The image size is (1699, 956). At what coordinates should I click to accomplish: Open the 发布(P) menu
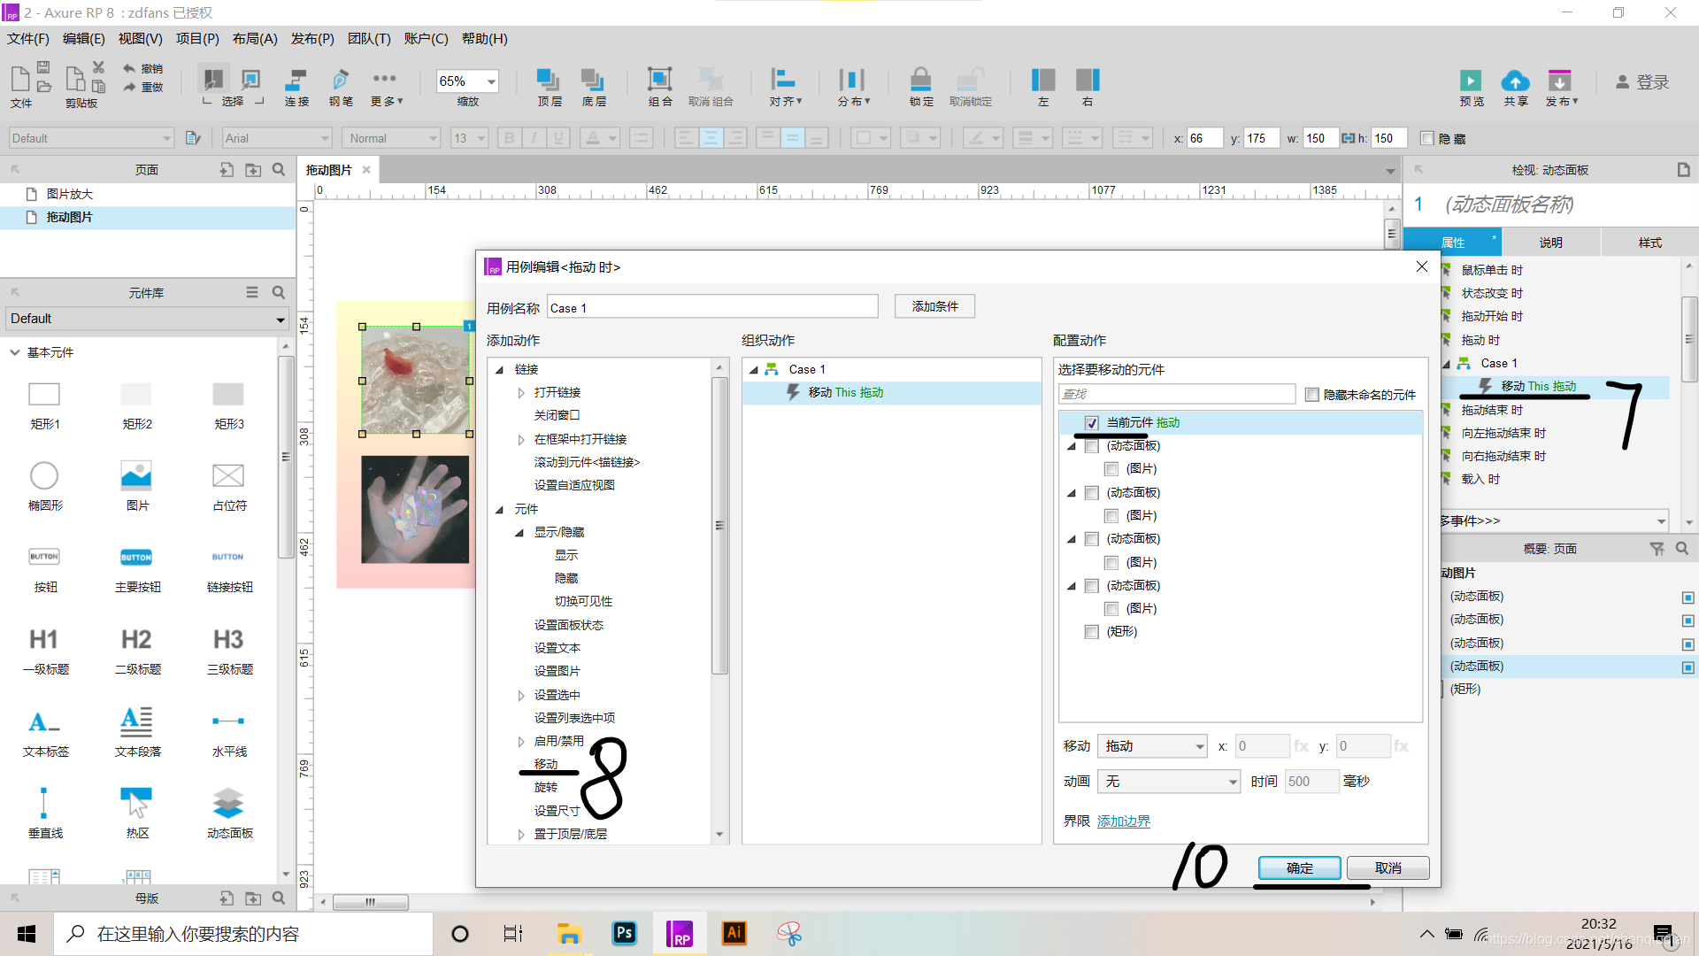tap(312, 39)
